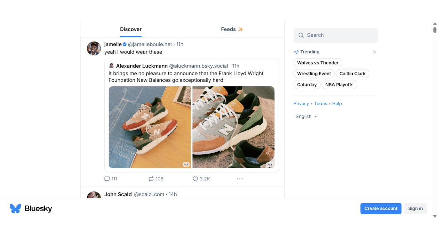Open the Caitlin Clark trending topic
This screenshot has height=231, width=441.
point(352,74)
